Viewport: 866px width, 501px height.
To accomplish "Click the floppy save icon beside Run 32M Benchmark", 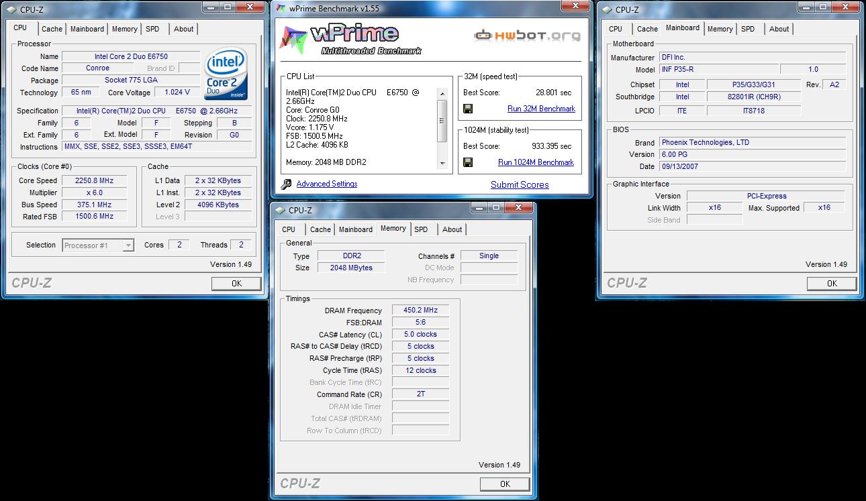I will coord(468,109).
